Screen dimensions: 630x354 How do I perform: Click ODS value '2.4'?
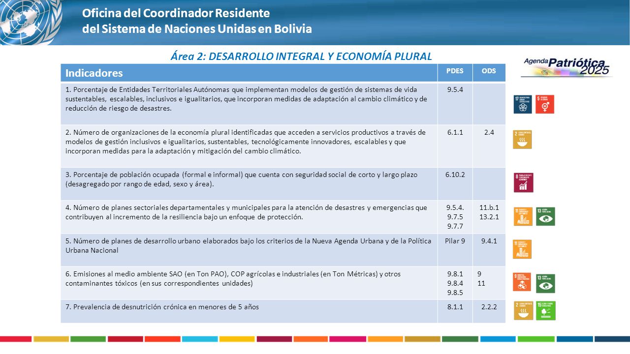click(x=489, y=132)
